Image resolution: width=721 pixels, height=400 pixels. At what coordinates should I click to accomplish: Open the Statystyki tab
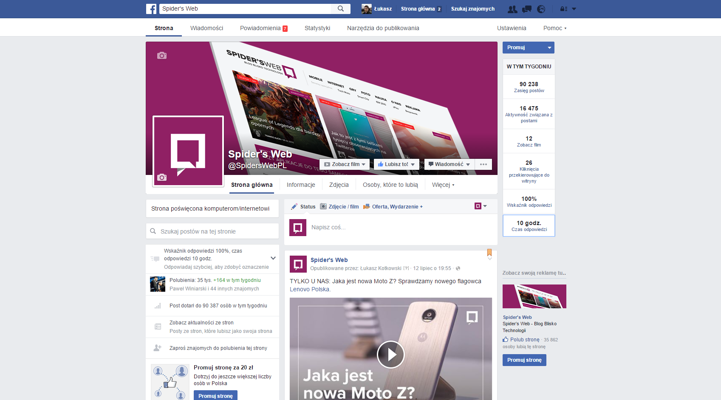[317, 28]
